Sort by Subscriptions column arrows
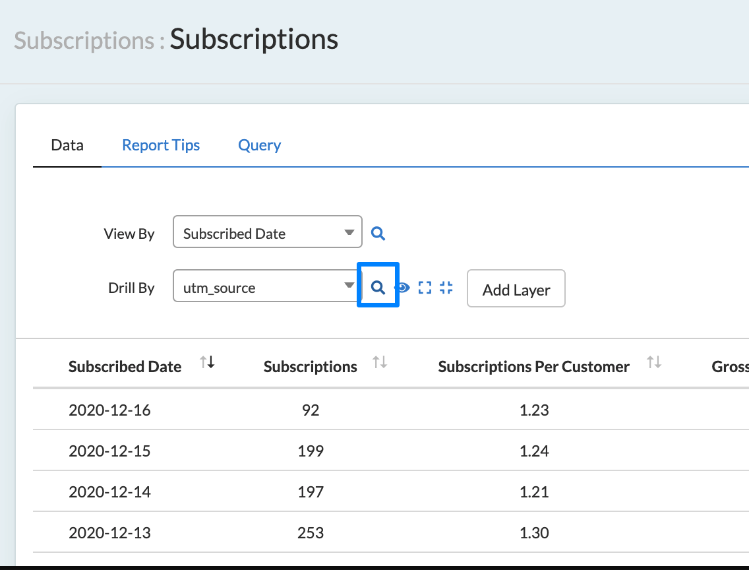749x570 pixels. (380, 362)
